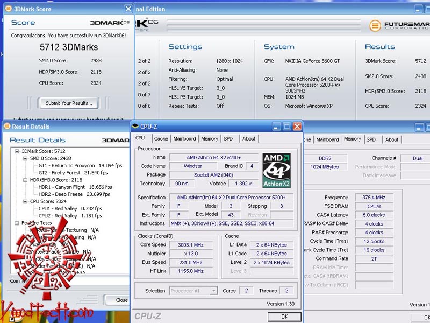Click the Voltage value 1.392 v
Screen dimensions: 430x323
click(243, 184)
